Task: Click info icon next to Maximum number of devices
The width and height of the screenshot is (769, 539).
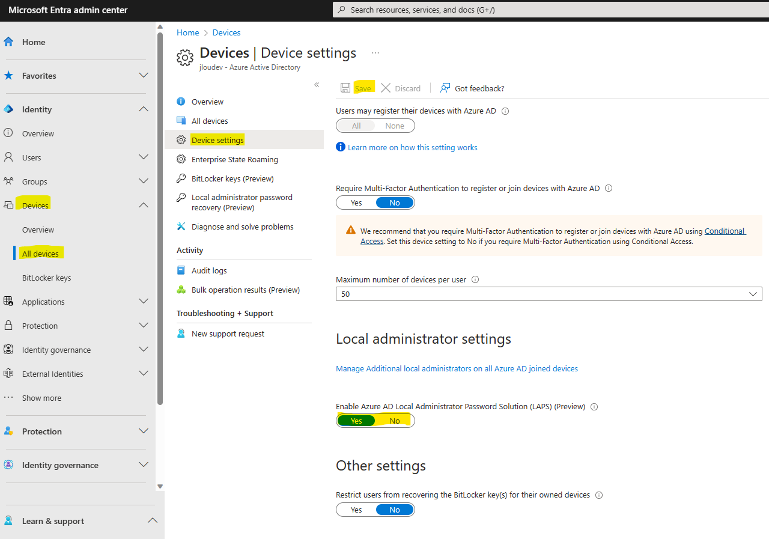Action: pos(475,279)
